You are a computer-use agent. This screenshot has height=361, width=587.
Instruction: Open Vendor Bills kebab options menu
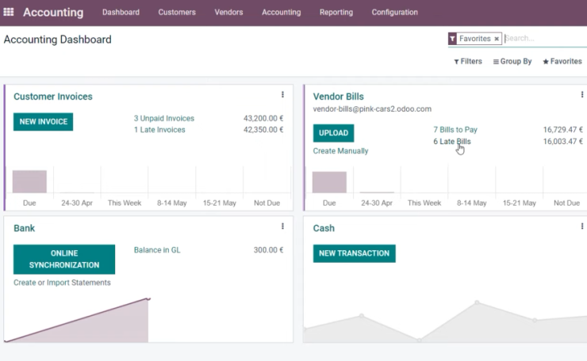click(582, 95)
